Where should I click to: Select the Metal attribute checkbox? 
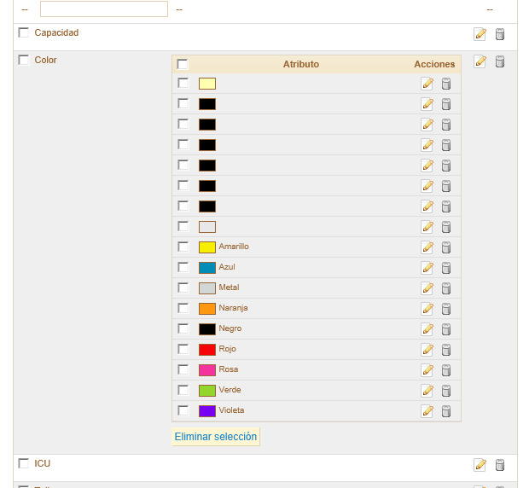183,288
